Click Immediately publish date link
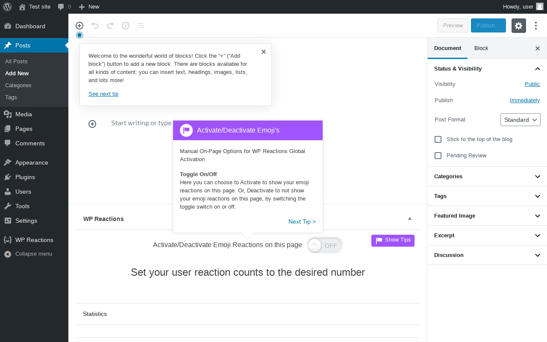This screenshot has width=547, height=342. [525, 100]
